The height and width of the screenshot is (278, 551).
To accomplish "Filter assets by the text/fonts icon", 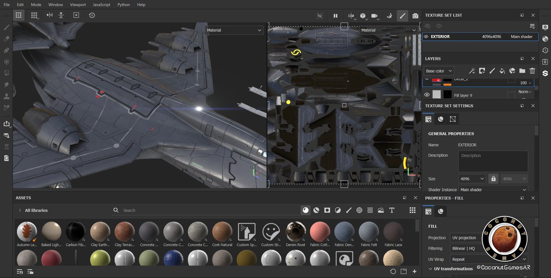I will coord(392,210).
